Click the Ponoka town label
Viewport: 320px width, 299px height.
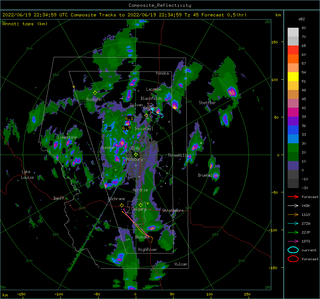pyautogui.click(x=162, y=73)
